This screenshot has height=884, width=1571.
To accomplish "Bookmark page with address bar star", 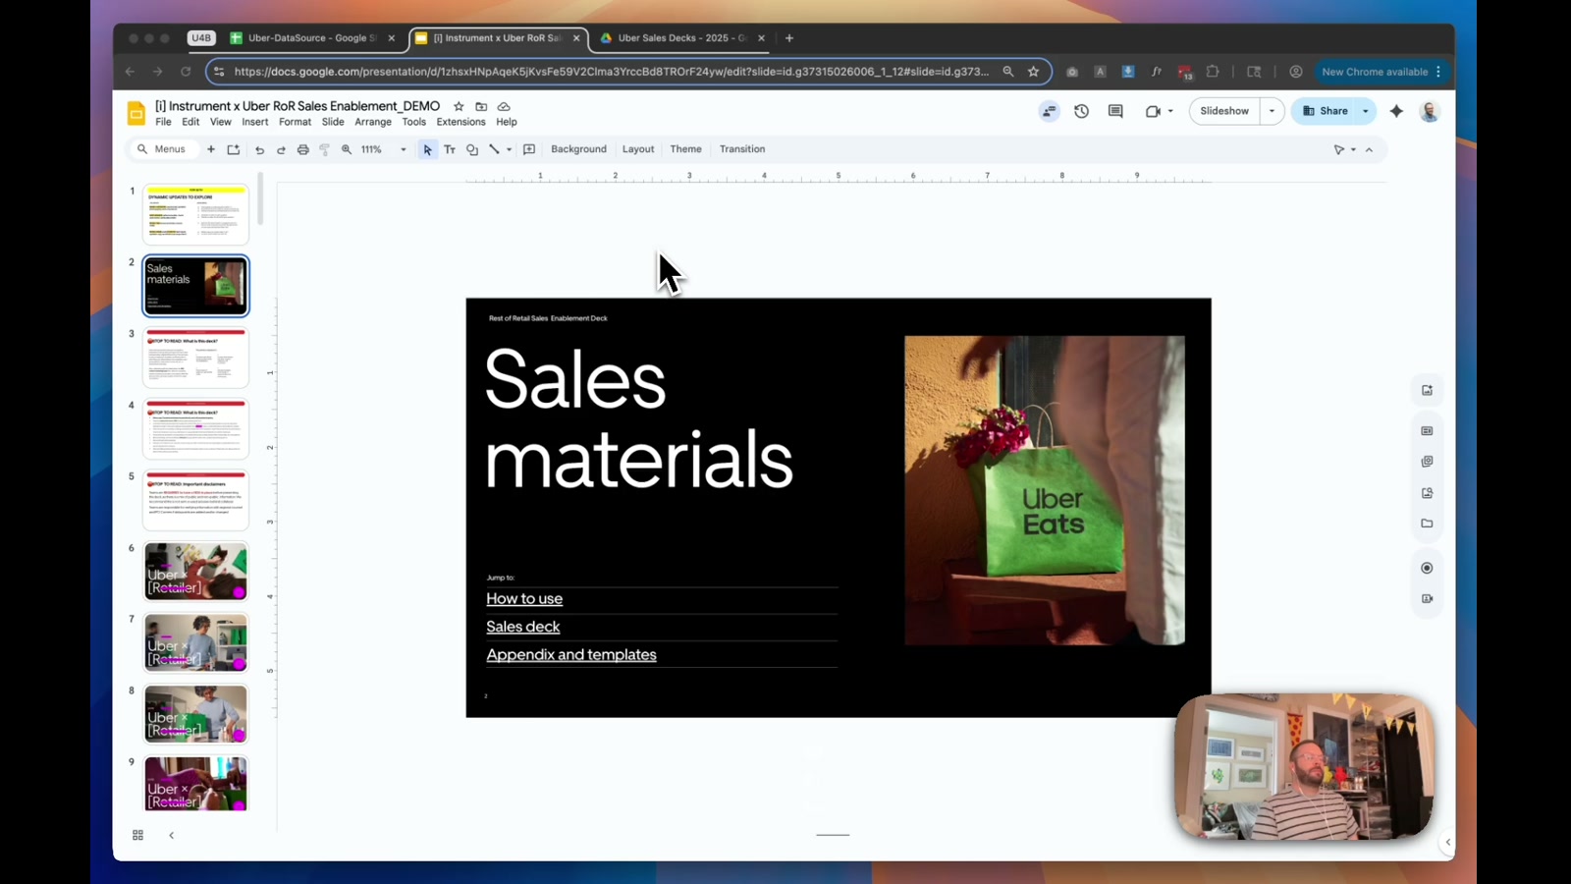I will [x=1033, y=72].
